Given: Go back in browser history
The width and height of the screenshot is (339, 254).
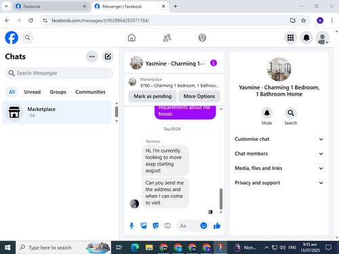Looking at the screenshot, I should coord(7,20).
